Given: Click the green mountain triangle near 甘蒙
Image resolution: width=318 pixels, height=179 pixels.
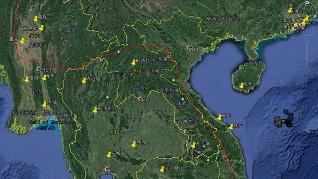Looking at the screenshot, I should pyautogui.click(x=182, y=99).
